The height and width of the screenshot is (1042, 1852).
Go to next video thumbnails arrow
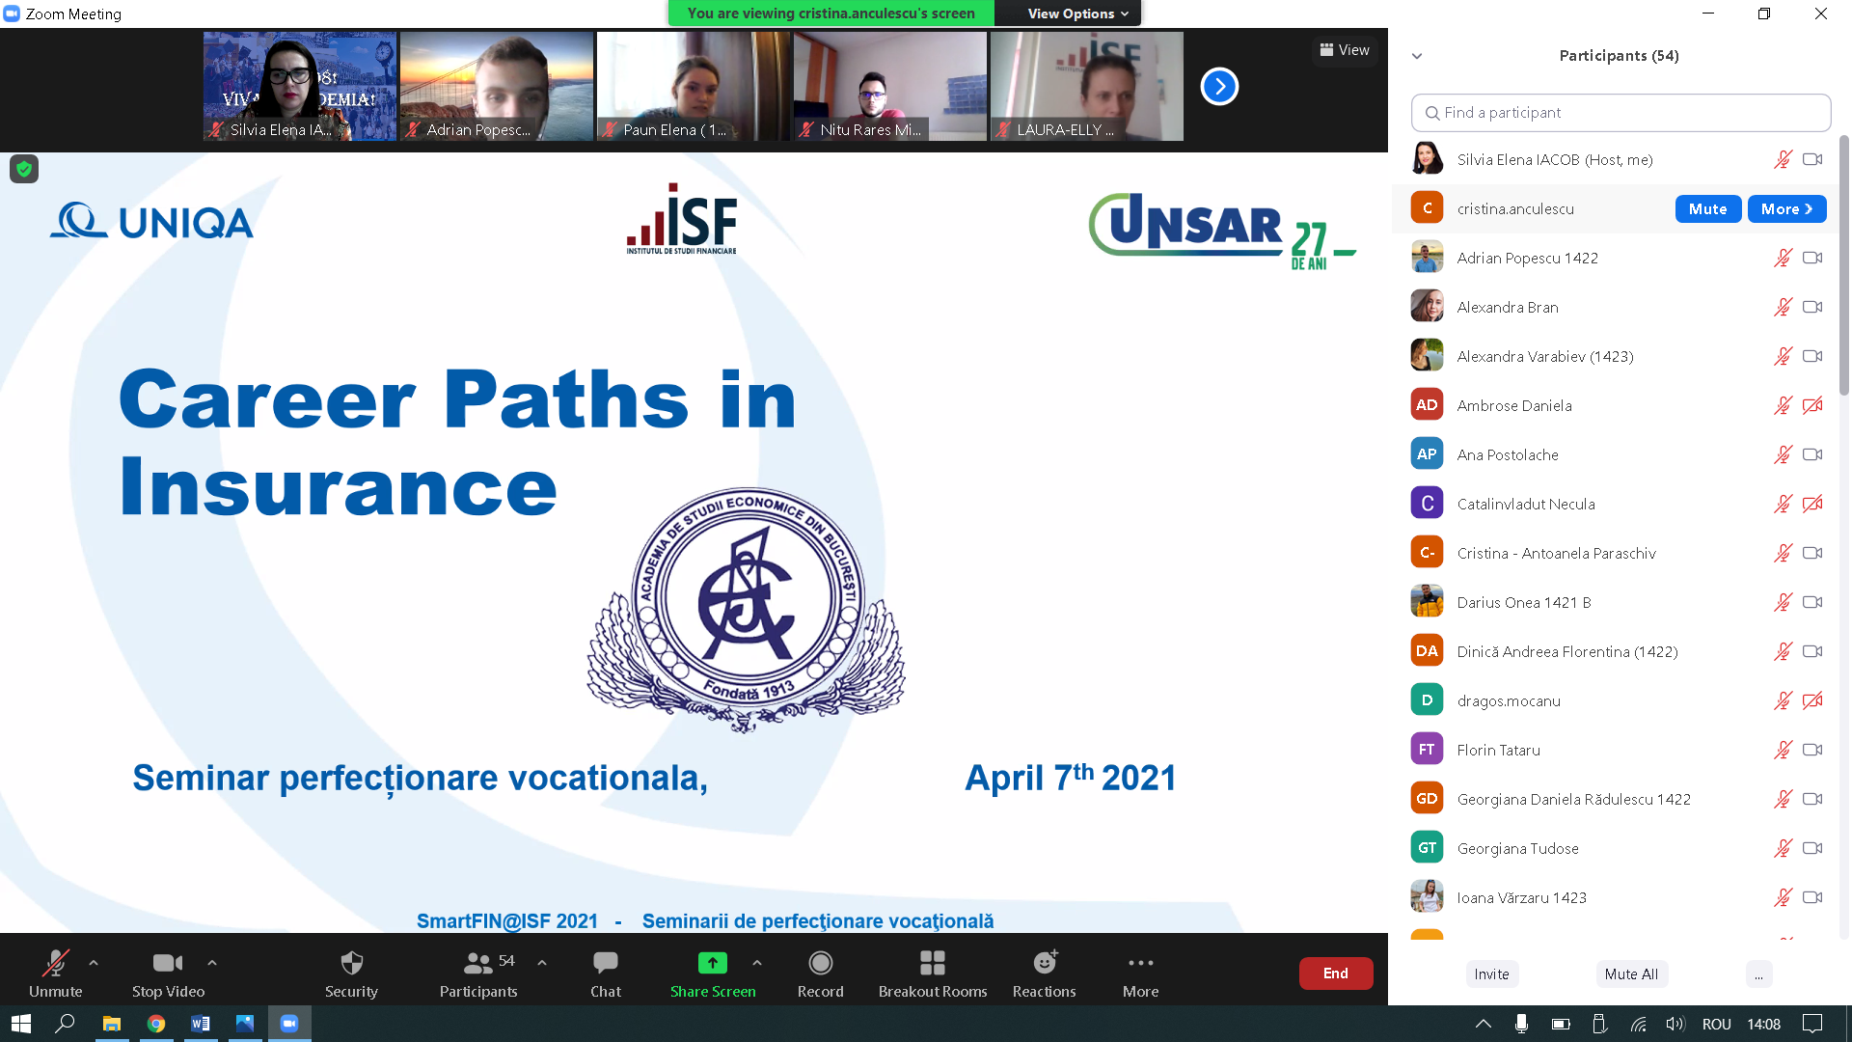pyautogui.click(x=1219, y=87)
